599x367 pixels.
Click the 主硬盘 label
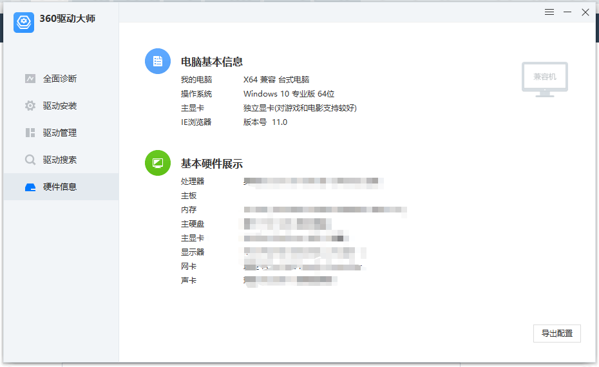pyautogui.click(x=193, y=224)
